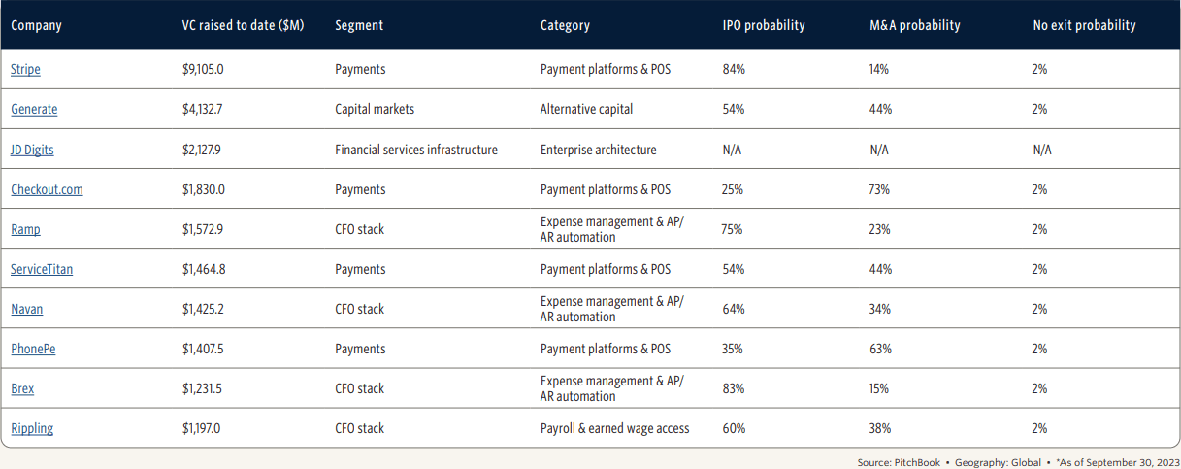Select the IPO probability column header
Image resolution: width=1181 pixels, height=469 pixels.
point(764,25)
